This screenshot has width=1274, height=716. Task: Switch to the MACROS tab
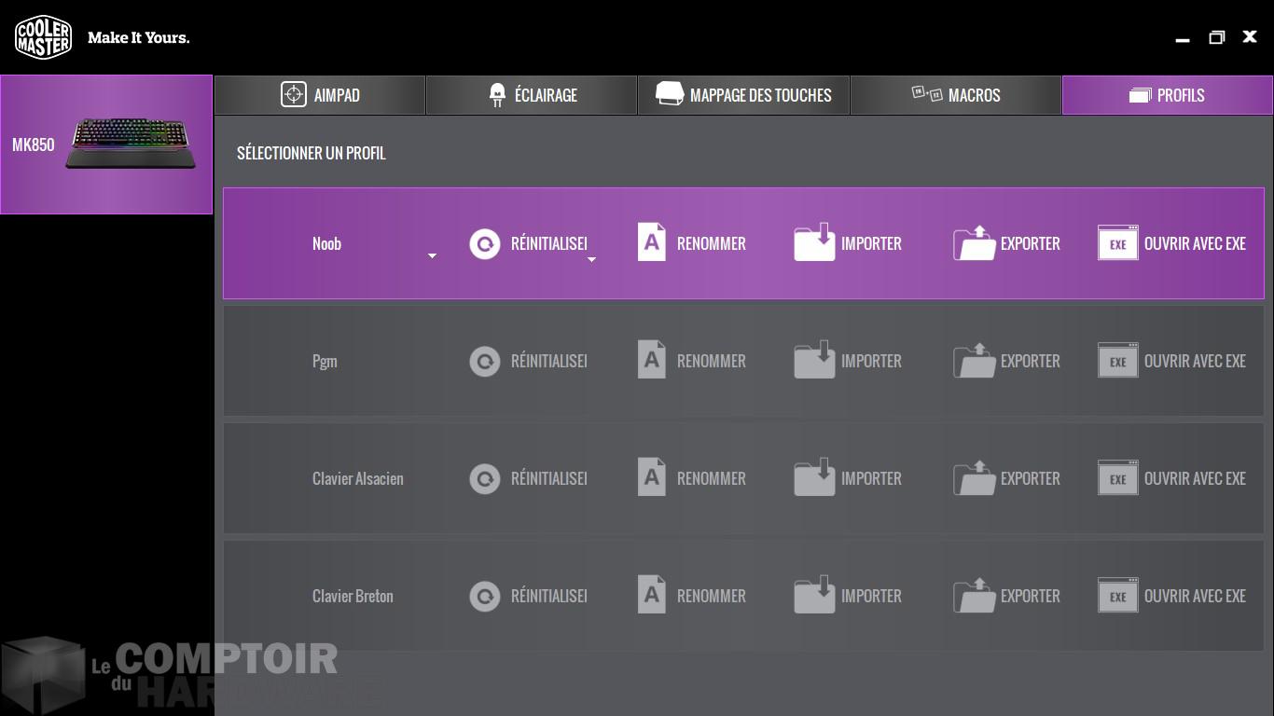pos(956,94)
